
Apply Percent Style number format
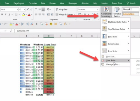[x=85, y=14]
